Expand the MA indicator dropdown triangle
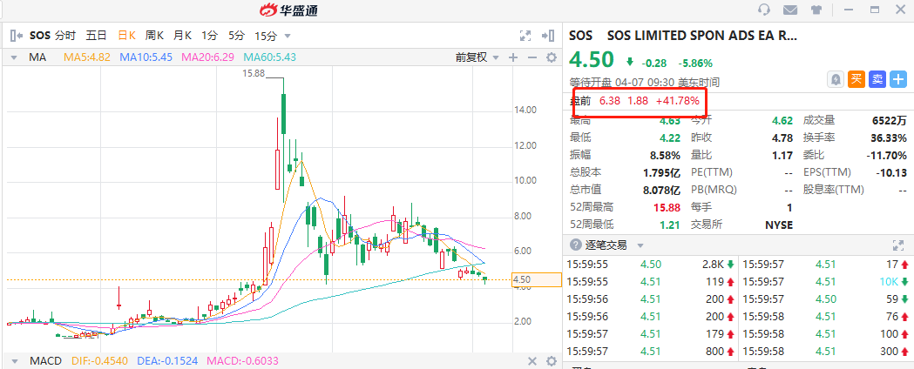Viewport: 914px width, 369px height. point(14,57)
